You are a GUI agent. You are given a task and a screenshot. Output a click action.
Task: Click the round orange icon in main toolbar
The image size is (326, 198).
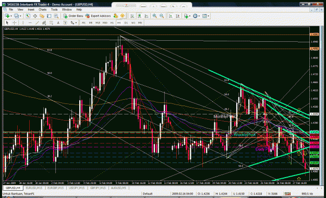pos(122,16)
